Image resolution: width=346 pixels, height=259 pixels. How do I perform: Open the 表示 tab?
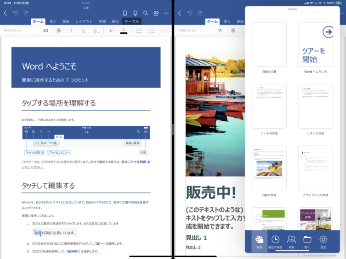point(115,21)
